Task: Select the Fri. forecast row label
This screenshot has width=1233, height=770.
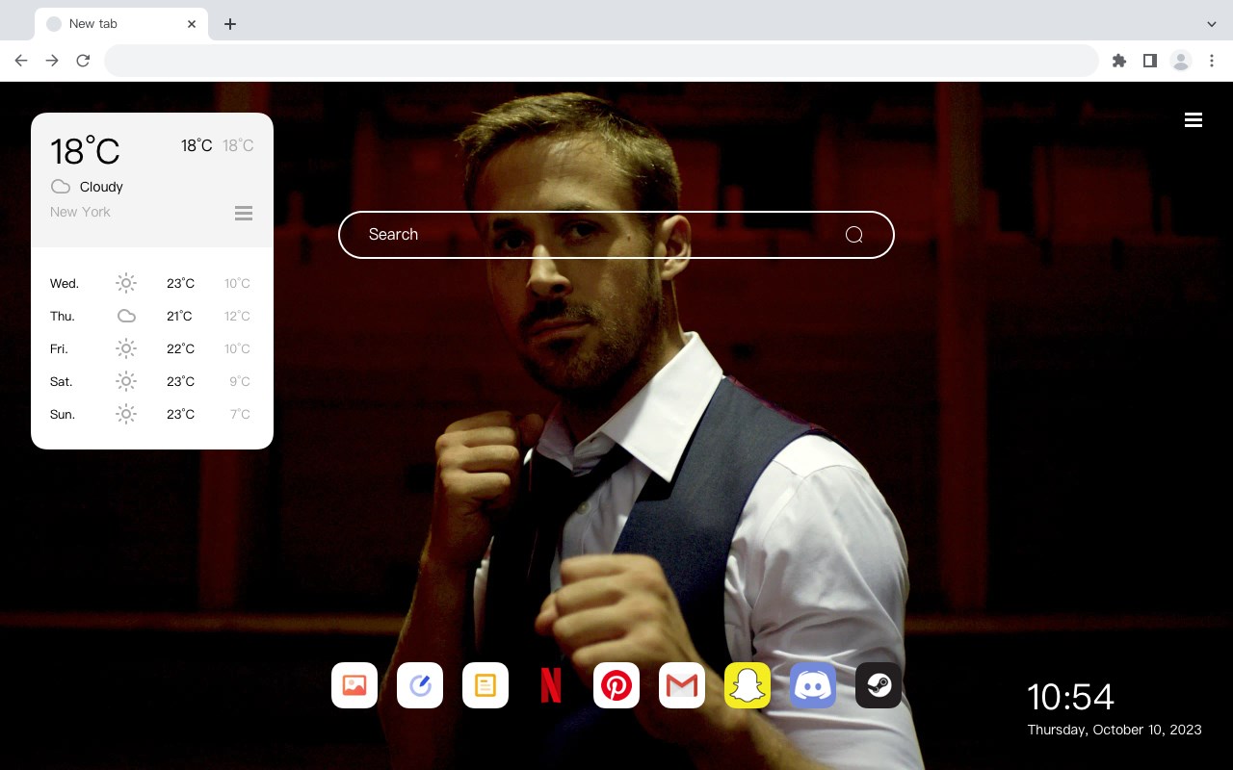Action: [59, 349]
